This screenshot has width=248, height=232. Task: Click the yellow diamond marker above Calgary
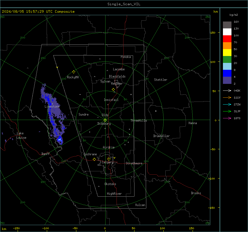(x=109, y=159)
